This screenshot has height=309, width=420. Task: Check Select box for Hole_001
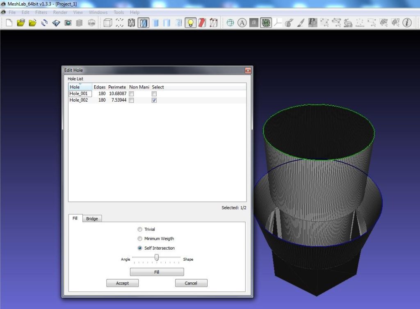(x=154, y=94)
